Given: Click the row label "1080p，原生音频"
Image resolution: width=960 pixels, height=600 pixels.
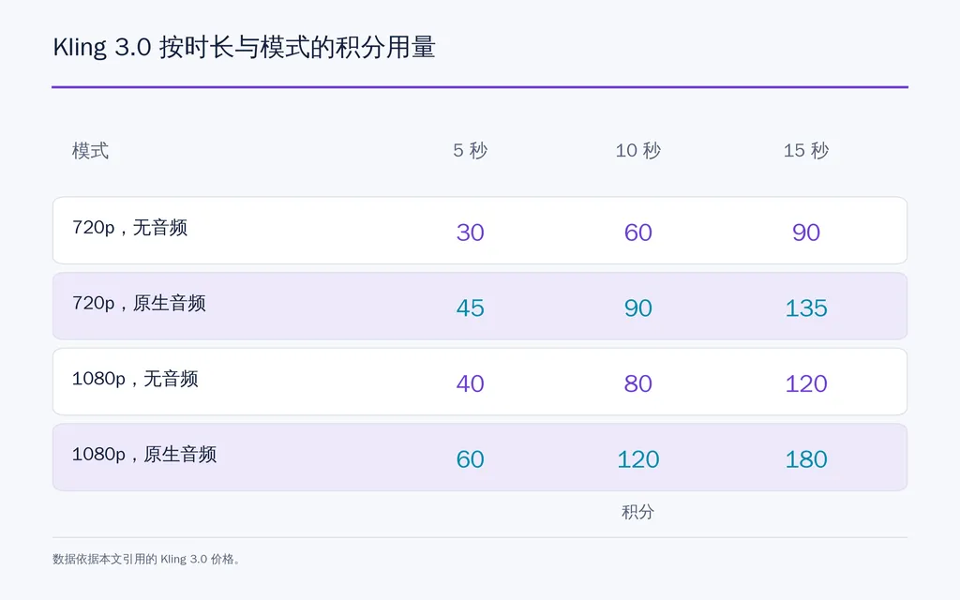Looking at the screenshot, I should click(x=143, y=455).
